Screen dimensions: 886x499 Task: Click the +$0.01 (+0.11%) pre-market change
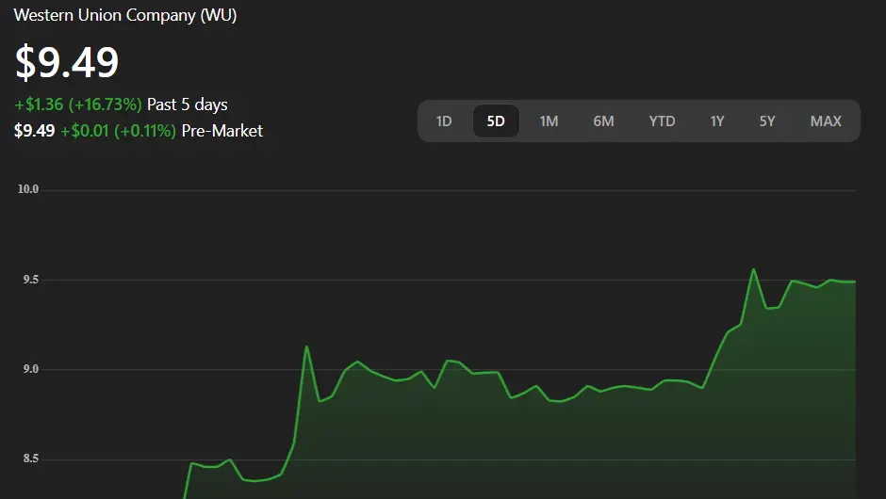pyautogui.click(x=118, y=131)
